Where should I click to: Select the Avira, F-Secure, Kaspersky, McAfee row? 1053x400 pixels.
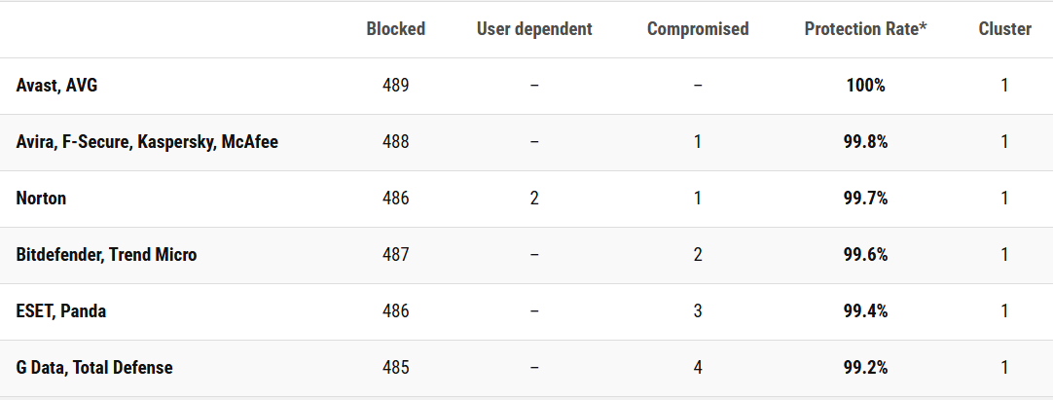pyautogui.click(x=147, y=142)
